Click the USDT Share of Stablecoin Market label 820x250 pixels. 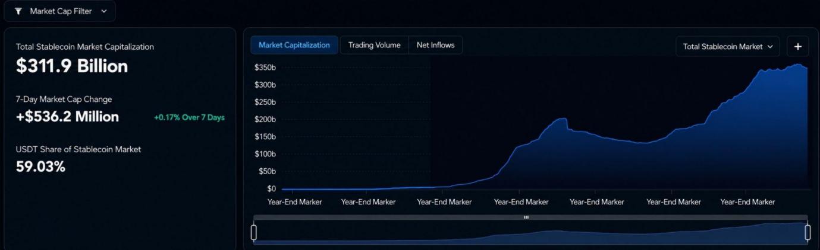tap(78, 149)
